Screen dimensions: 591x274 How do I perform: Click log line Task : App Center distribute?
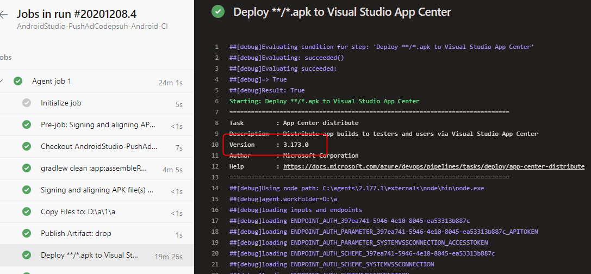294,123
